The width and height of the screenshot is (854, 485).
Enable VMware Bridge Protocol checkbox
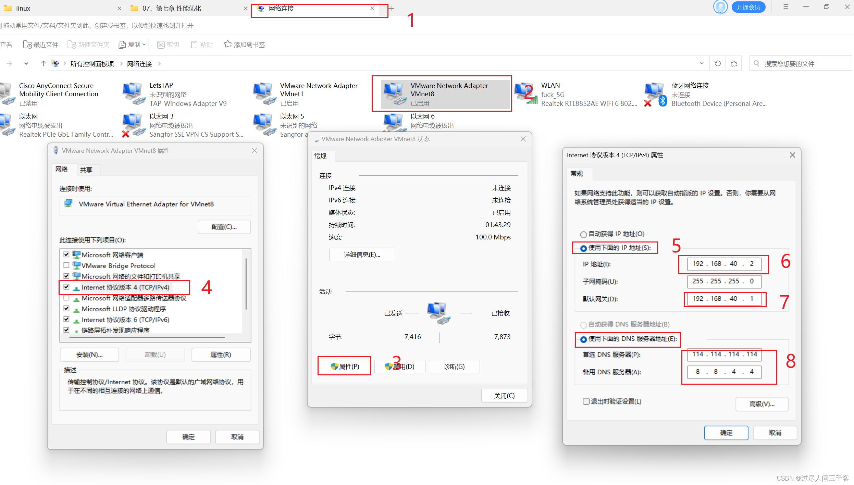(x=66, y=265)
